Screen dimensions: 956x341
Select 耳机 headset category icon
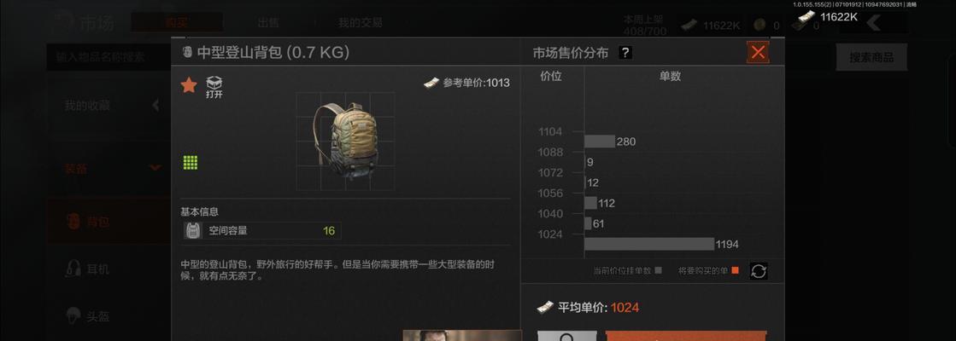point(73,268)
